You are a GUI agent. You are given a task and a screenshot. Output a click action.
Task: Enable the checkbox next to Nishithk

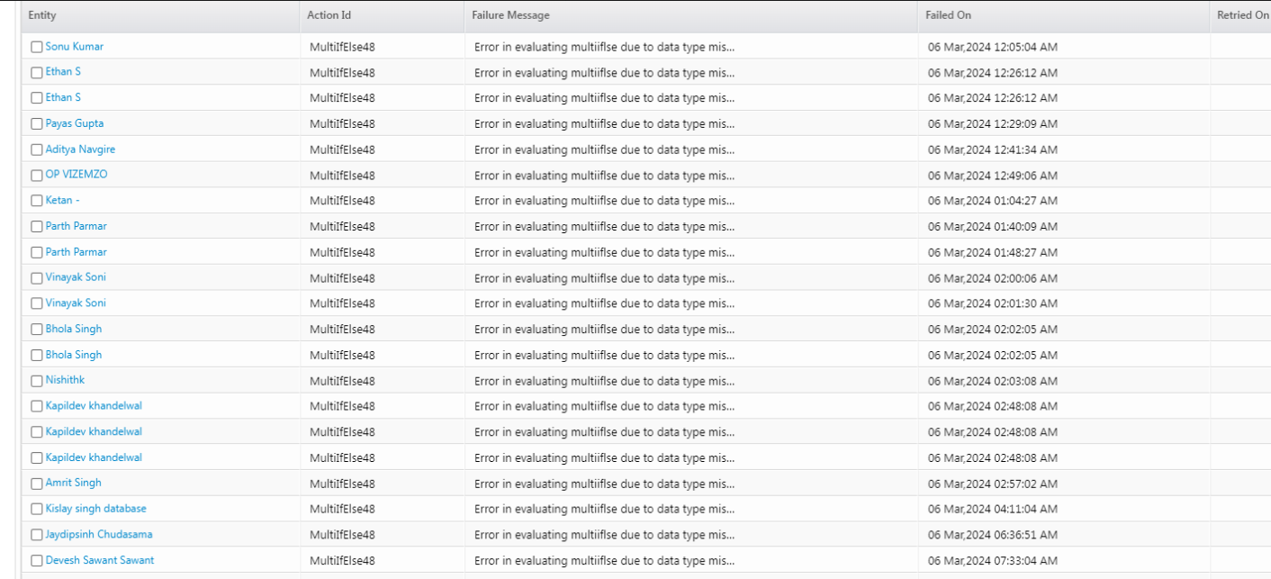[x=37, y=381]
